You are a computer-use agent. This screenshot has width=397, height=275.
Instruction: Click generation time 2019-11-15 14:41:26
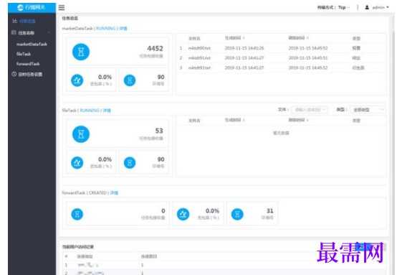pyautogui.click(x=244, y=48)
